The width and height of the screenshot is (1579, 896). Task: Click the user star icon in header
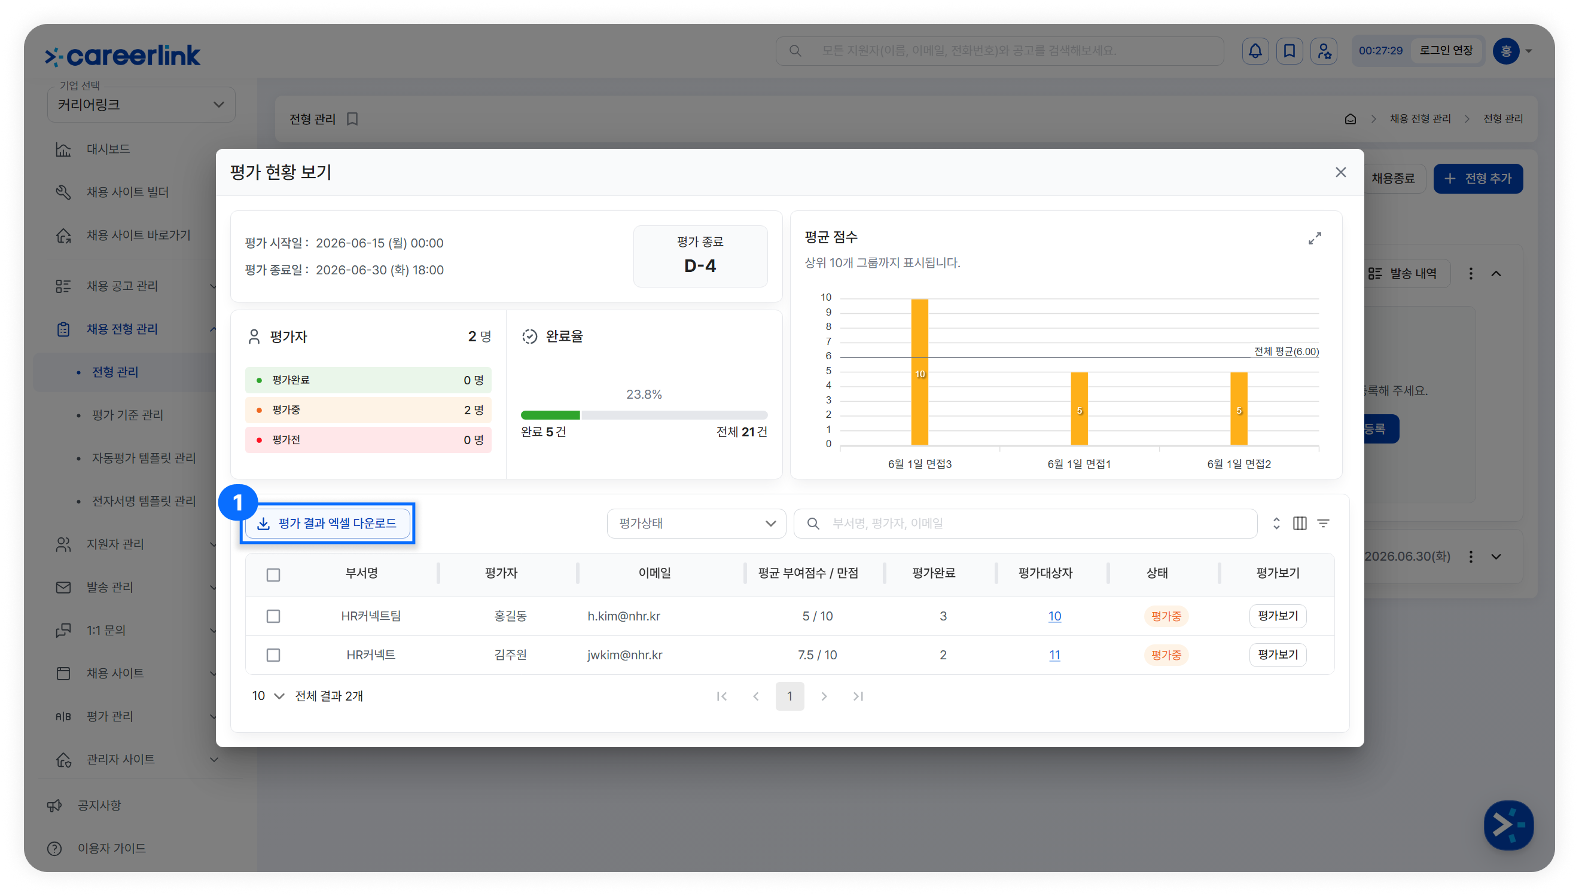(x=1324, y=51)
